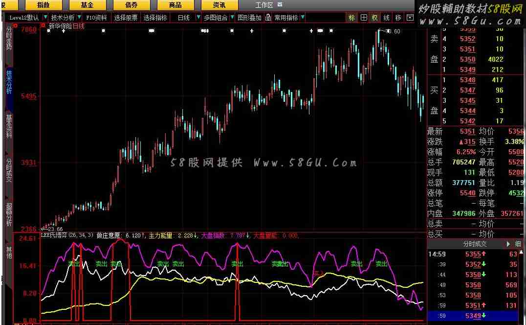Open the 日线 period dropdown arrow
Screen dimensions: 526x325
click(198, 17)
